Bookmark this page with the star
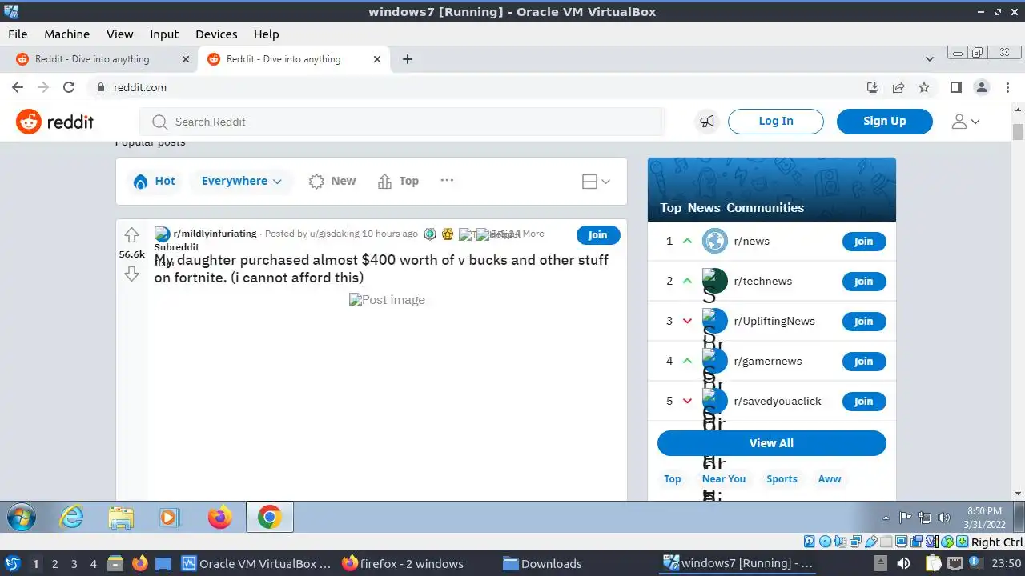 coord(924,87)
